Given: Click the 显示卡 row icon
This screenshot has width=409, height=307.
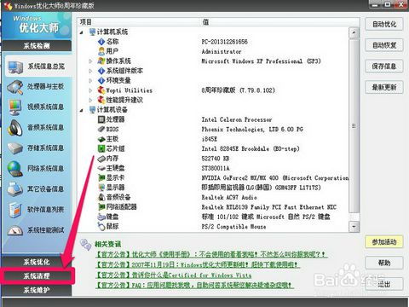Looking at the screenshot, I should [x=101, y=178].
